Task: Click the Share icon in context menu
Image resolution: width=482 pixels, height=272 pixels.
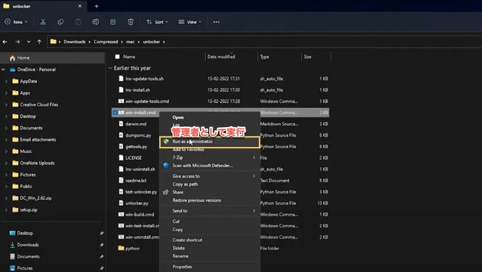Action: (x=166, y=192)
